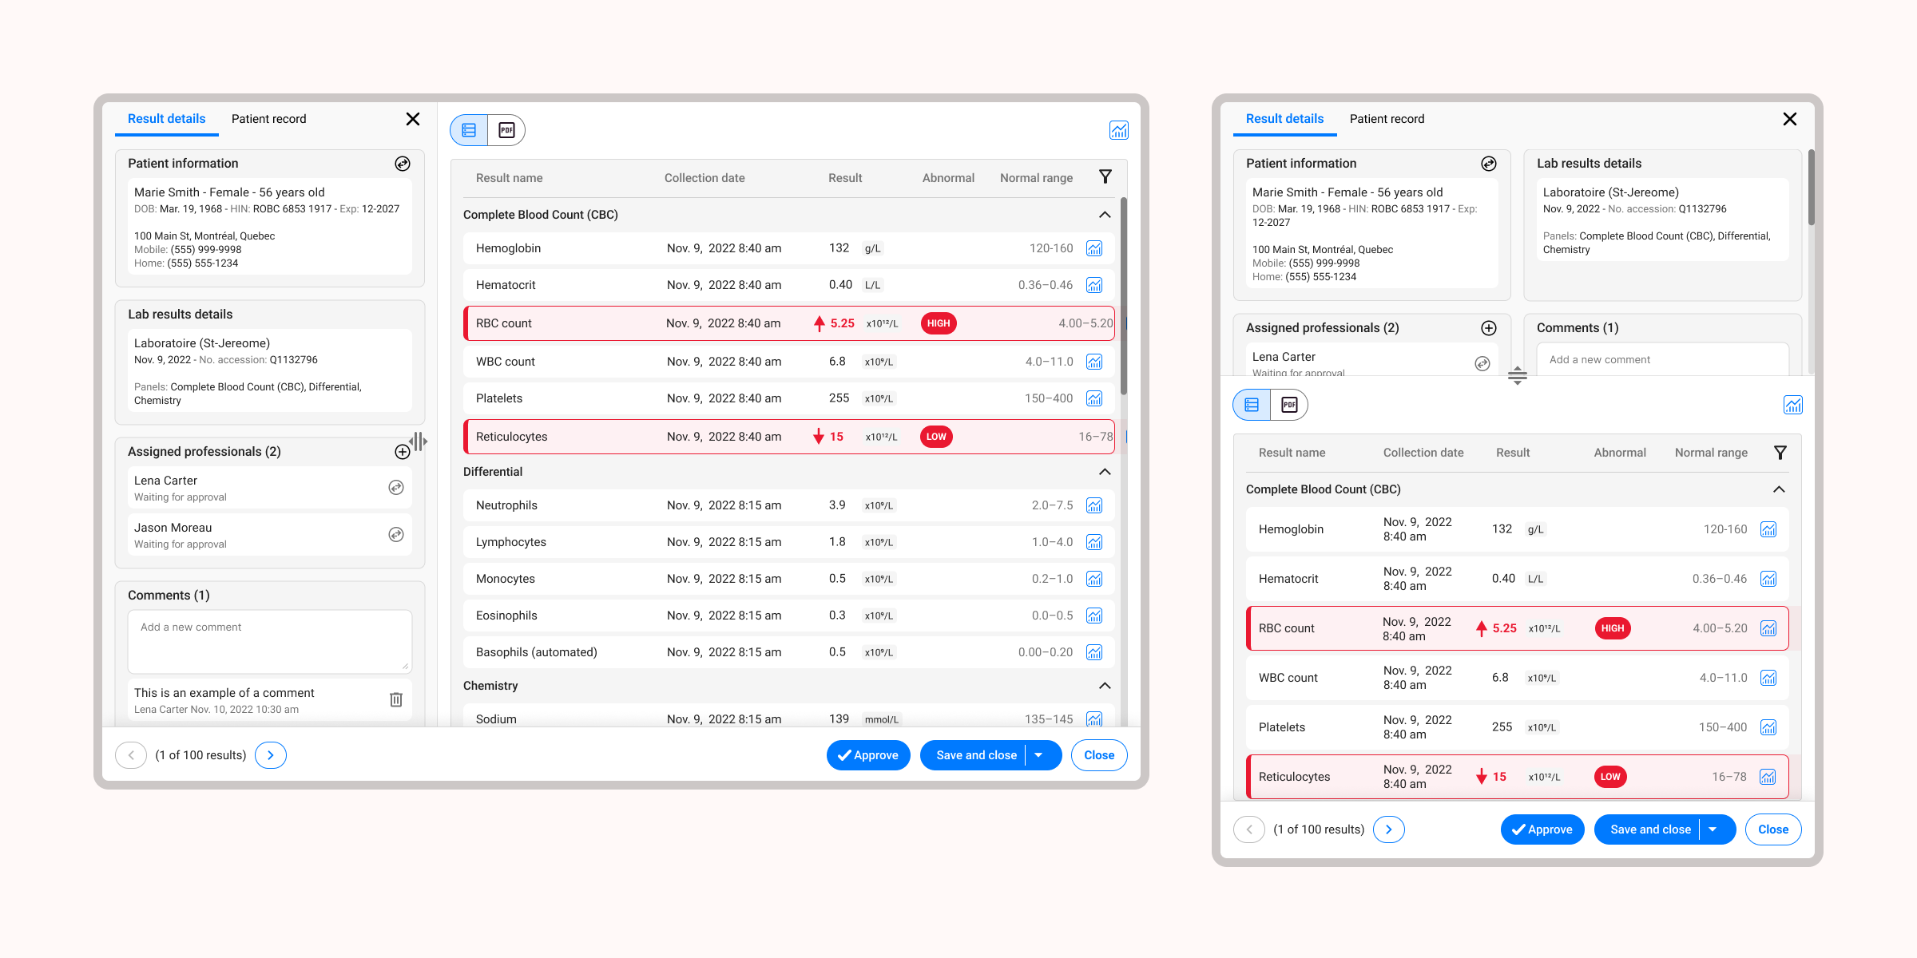Image resolution: width=1917 pixels, height=958 pixels.
Task: Collapse the Chemistry section
Action: point(1105,686)
